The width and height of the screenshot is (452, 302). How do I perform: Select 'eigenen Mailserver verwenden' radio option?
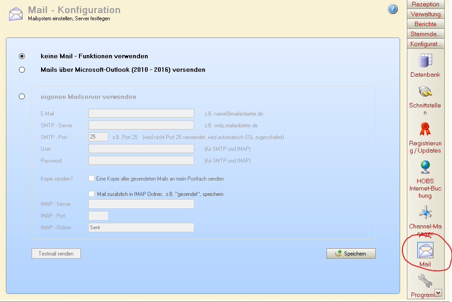coord(22,97)
